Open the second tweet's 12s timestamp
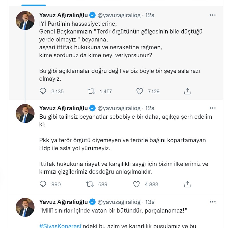 pos(150,108)
